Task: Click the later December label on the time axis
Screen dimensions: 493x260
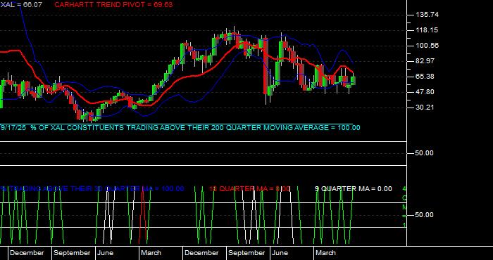Action: point(201,253)
